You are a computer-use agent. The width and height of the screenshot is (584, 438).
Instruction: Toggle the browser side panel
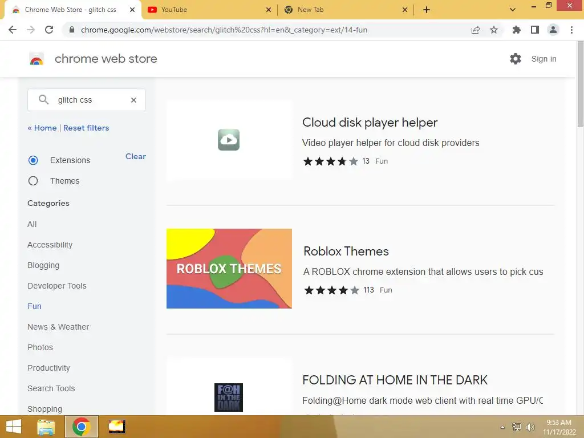pos(535,30)
